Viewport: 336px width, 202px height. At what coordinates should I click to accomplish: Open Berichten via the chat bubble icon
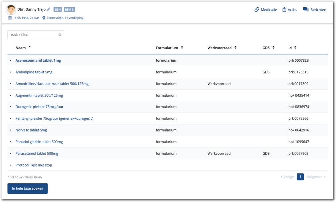[x=306, y=10]
